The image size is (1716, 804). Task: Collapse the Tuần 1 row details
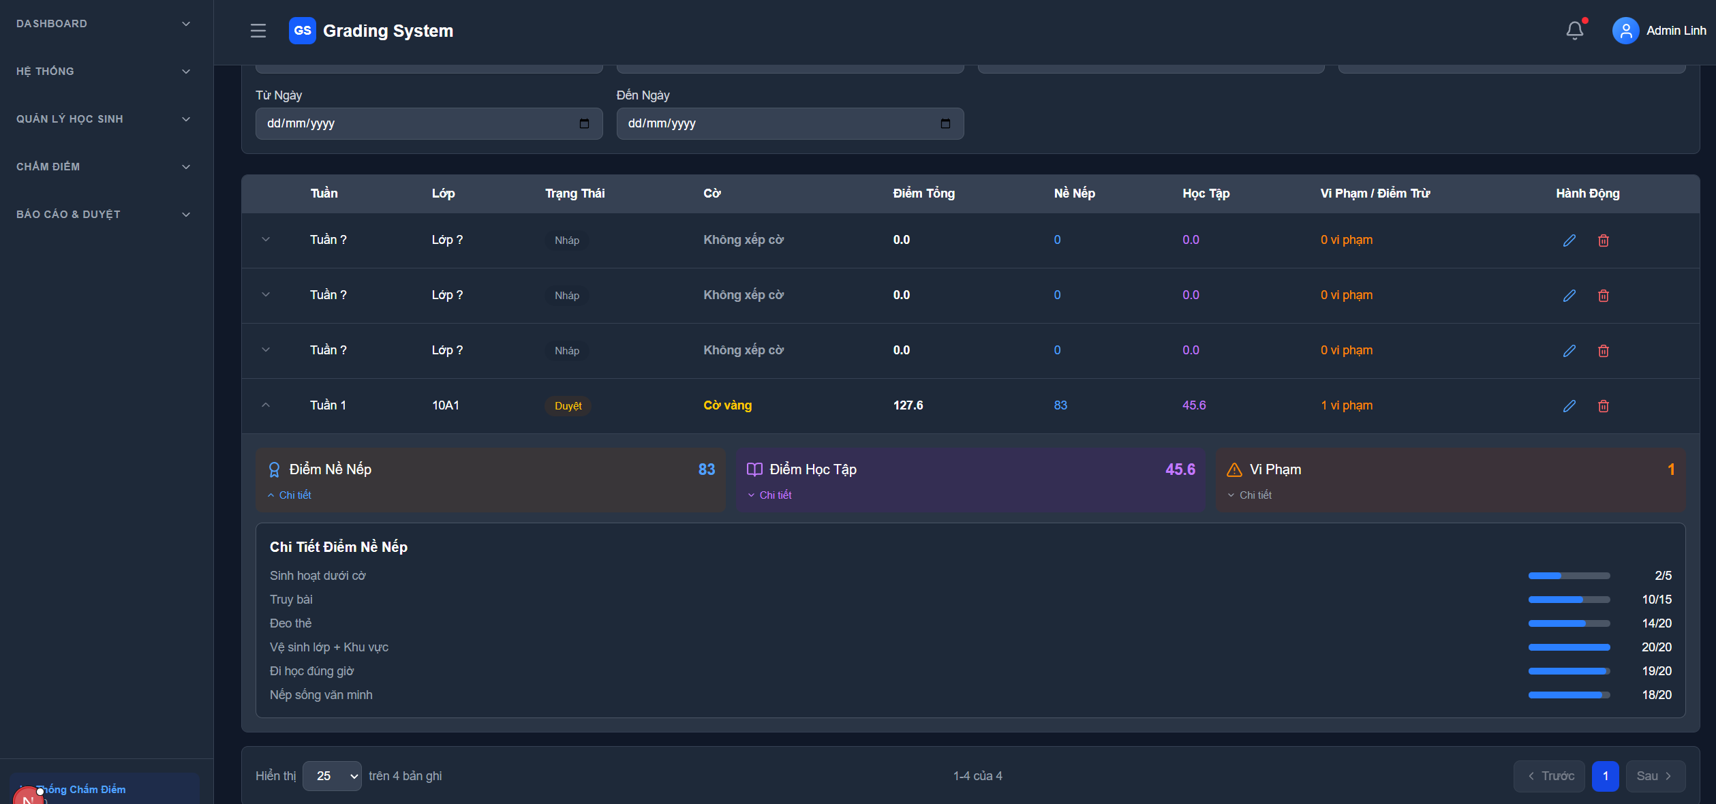coord(266,405)
